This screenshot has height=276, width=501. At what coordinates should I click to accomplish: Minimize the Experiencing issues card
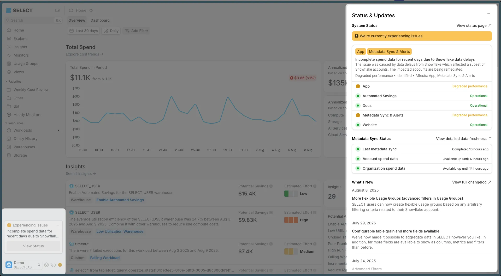coord(58,225)
